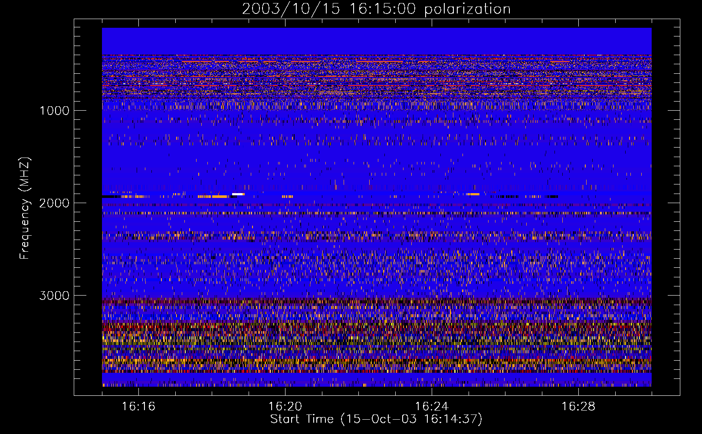Click the 16:28 time tick label

(x=578, y=407)
